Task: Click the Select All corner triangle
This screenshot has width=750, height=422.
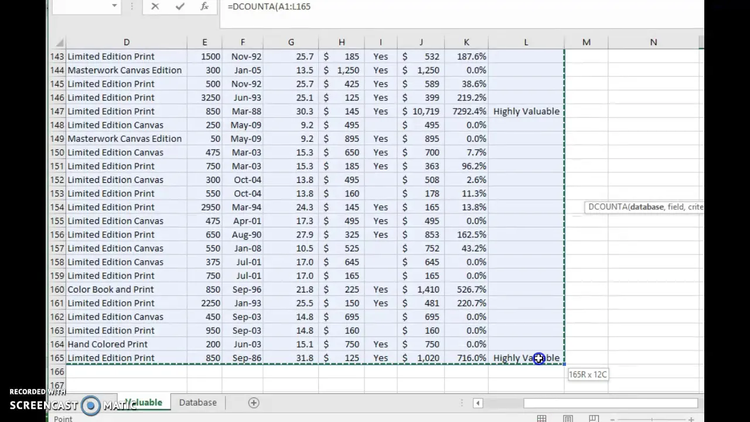Action: point(60,43)
